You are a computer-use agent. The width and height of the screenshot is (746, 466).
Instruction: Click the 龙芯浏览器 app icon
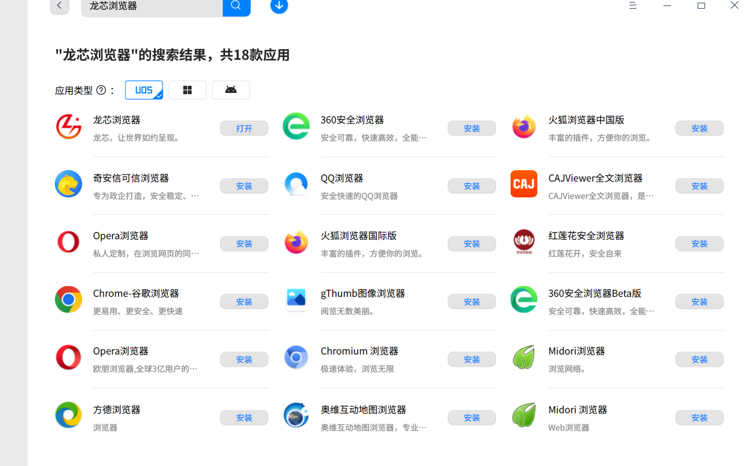[x=69, y=127]
